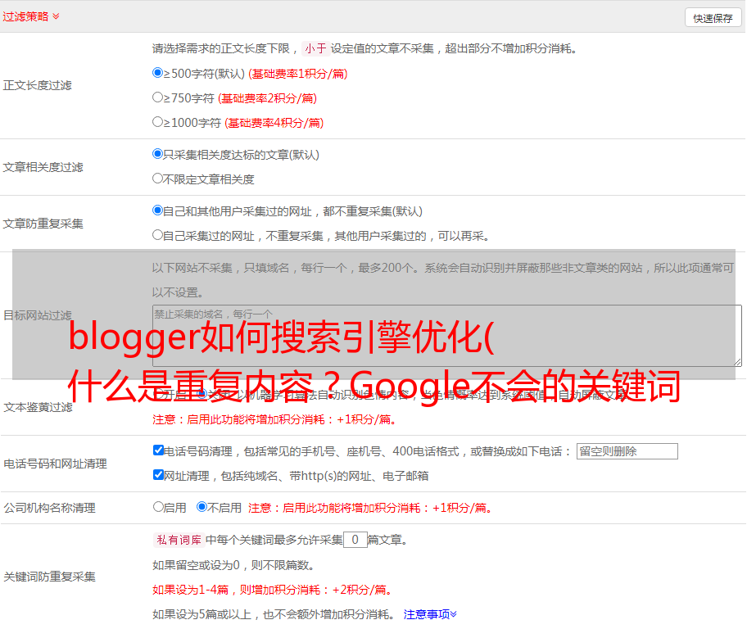Image resolution: width=747 pixels, height=629 pixels.
Task: Enable 公司机构名称清理 with 启用 radio
Action: coord(158,507)
